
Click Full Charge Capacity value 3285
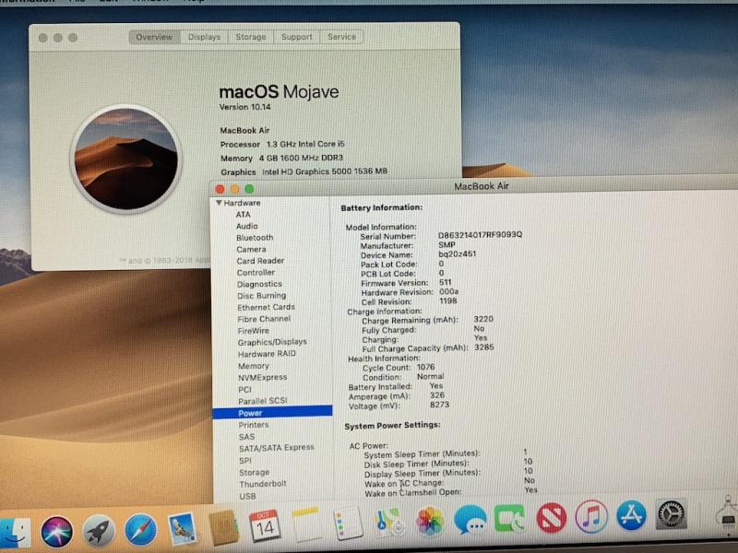(483, 347)
